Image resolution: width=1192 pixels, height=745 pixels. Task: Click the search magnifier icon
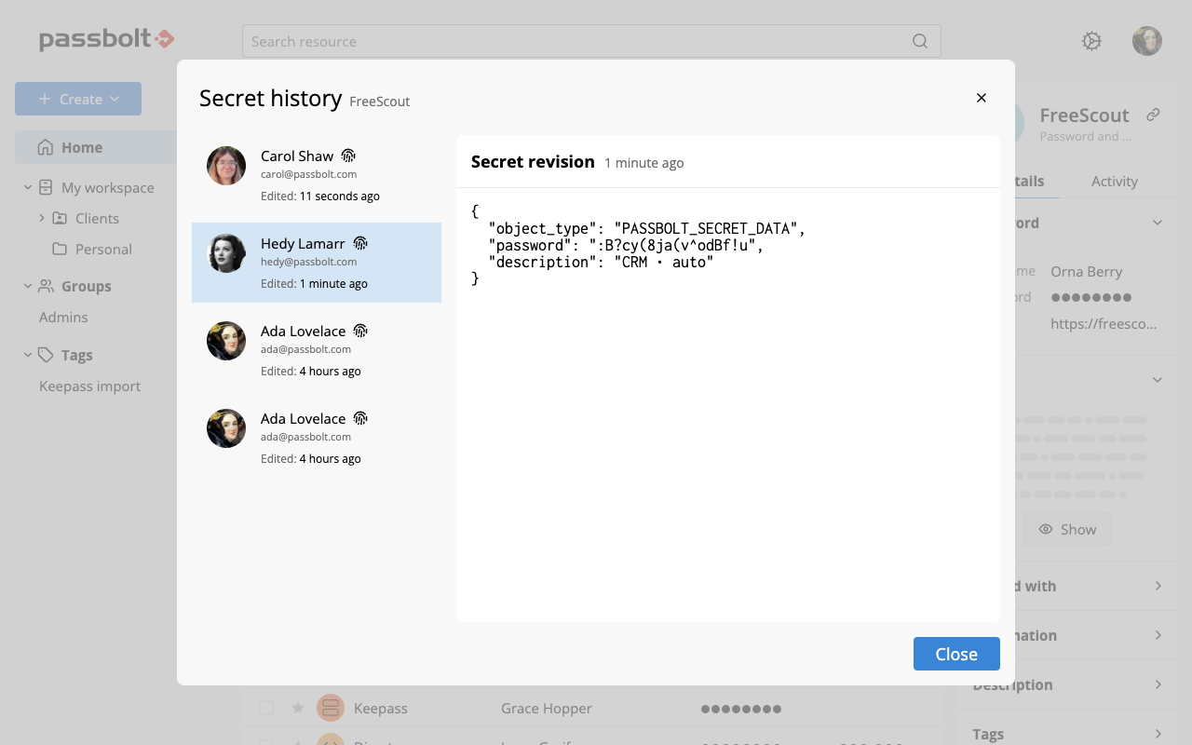click(x=919, y=41)
